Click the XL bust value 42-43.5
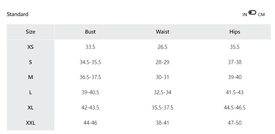Screen dimensions: 275x134 pos(90,108)
